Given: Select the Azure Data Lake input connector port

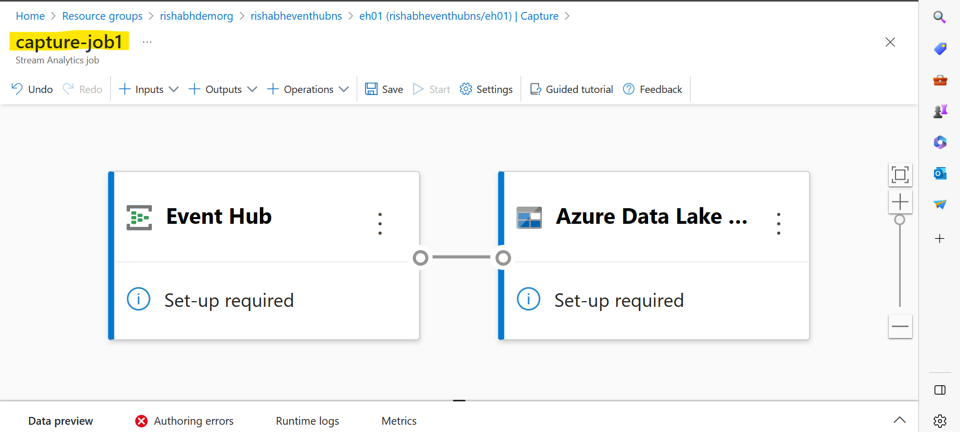Looking at the screenshot, I should (x=503, y=258).
